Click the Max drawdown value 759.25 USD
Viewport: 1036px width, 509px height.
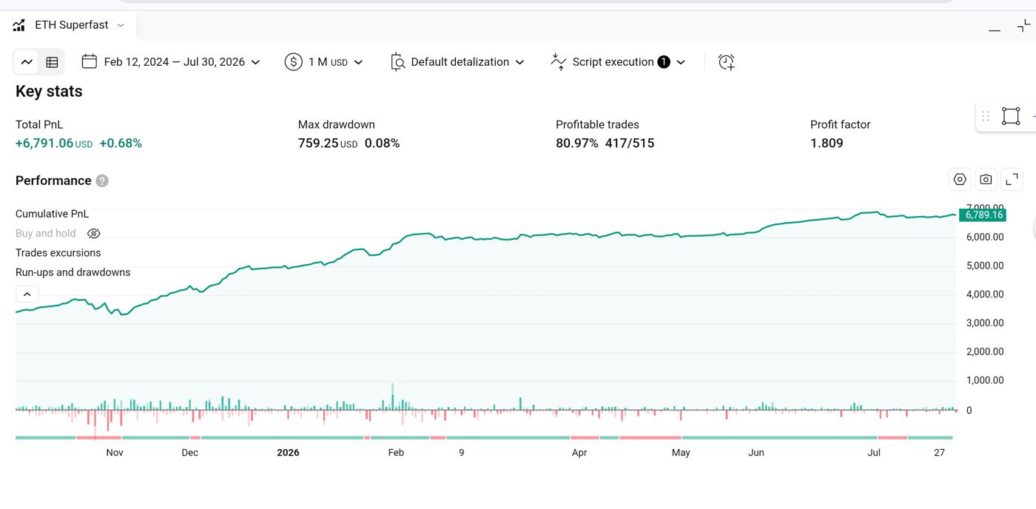click(x=328, y=144)
